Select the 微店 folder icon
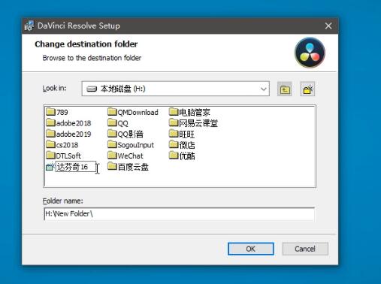Screen dimensions: 381x284 [x=174, y=144]
